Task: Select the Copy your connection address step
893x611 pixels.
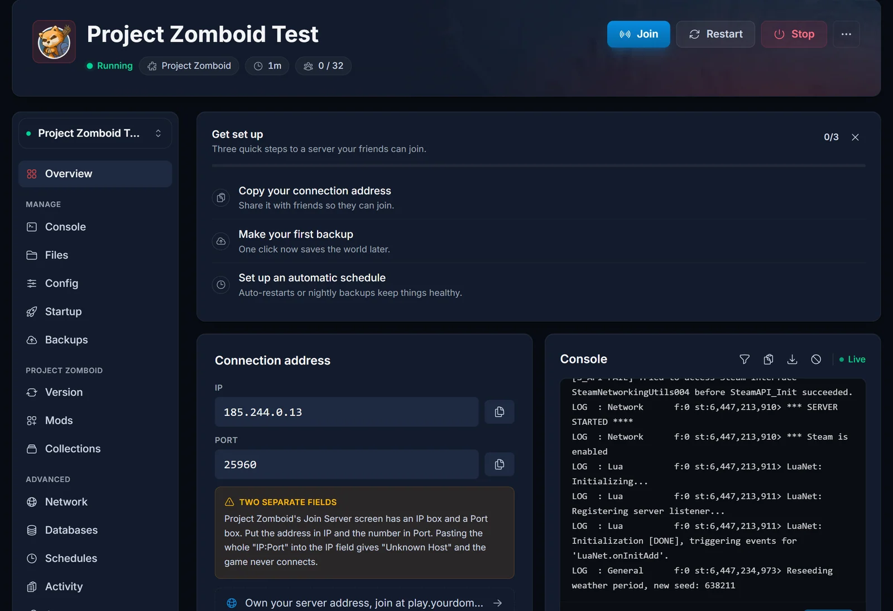Action: tap(539, 197)
